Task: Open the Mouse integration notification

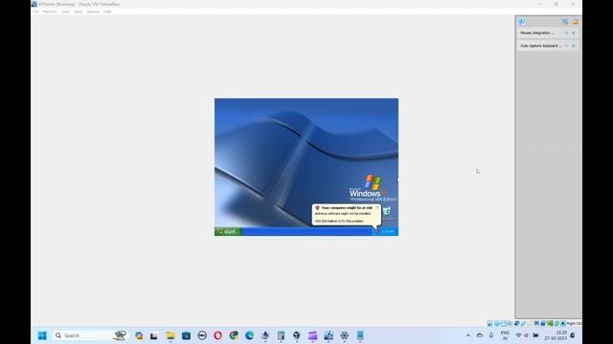Action: coord(537,32)
